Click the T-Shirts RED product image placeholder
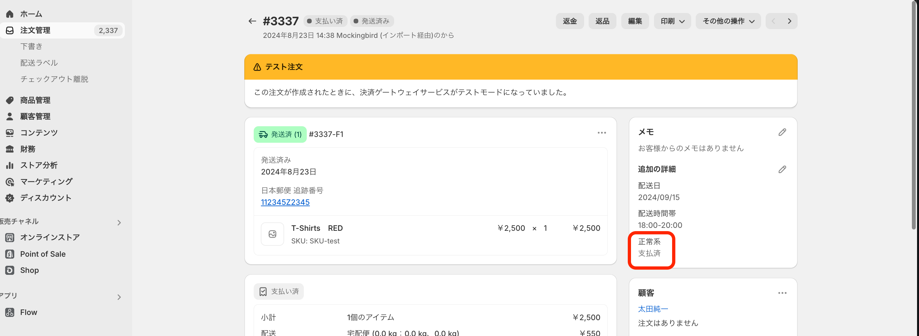The width and height of the screenshot is (919, 336). [272, 234]
